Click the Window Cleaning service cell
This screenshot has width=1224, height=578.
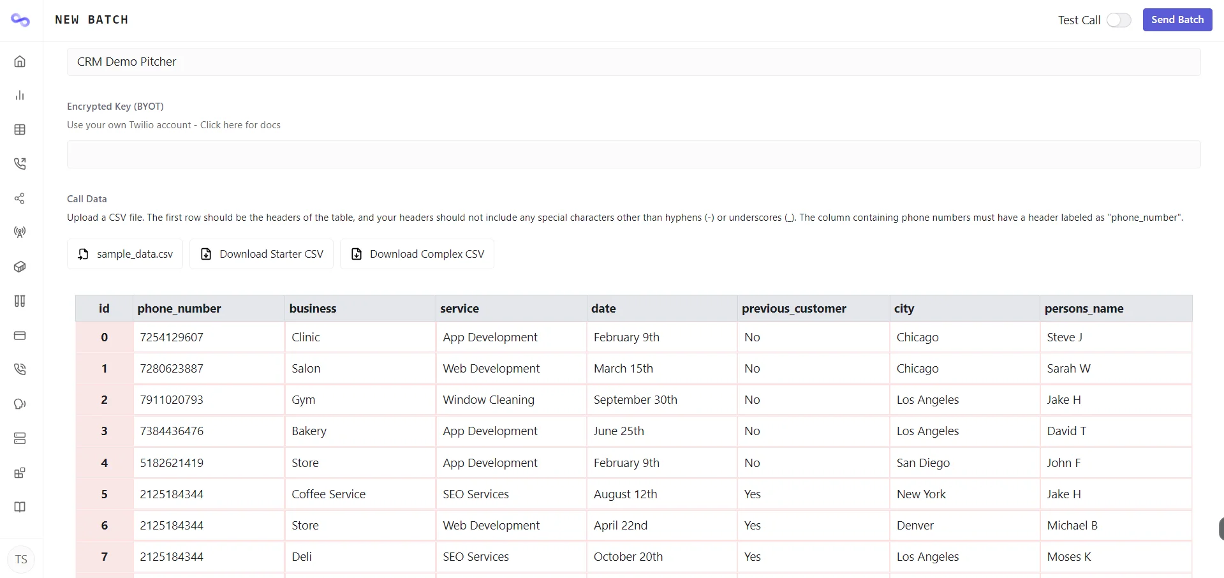click(512, 400)
